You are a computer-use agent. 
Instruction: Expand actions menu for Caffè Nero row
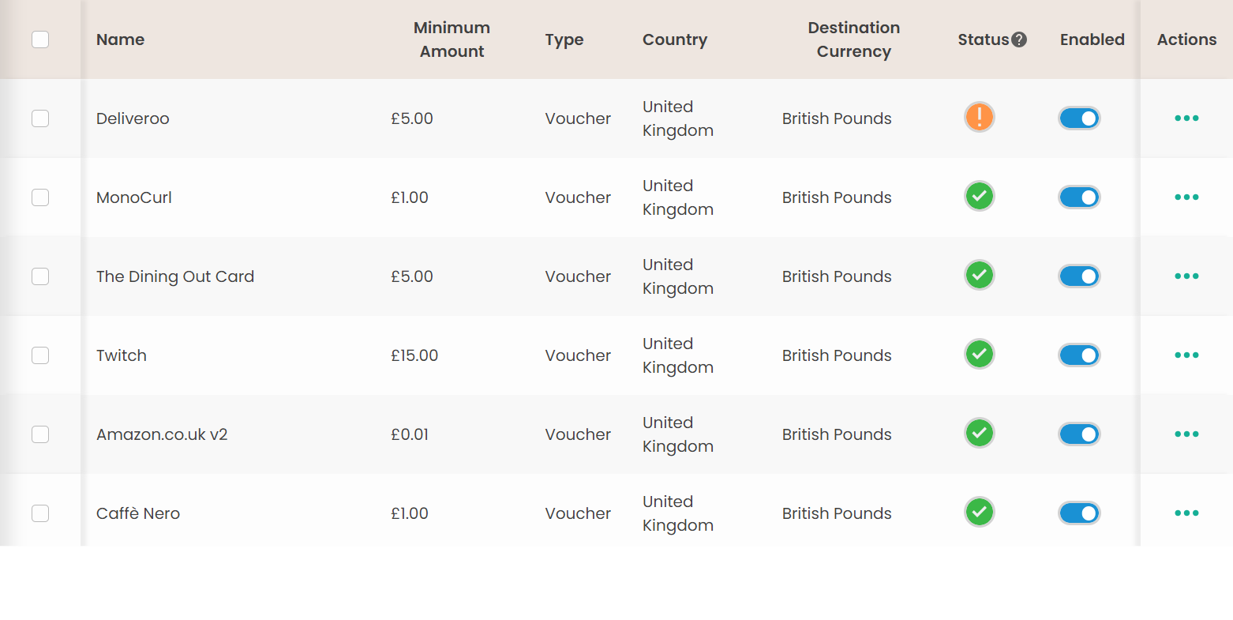point(1186,513)
